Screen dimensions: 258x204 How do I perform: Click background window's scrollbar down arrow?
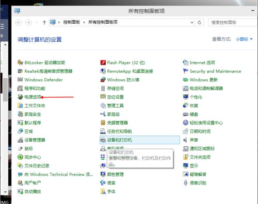(x=5, y=192)
